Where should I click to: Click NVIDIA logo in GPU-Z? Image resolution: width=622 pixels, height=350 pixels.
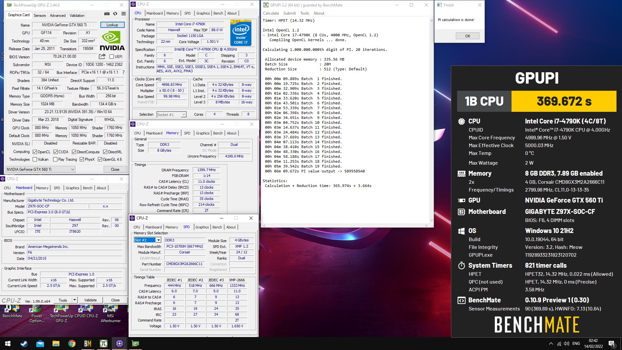coord(112,41)
